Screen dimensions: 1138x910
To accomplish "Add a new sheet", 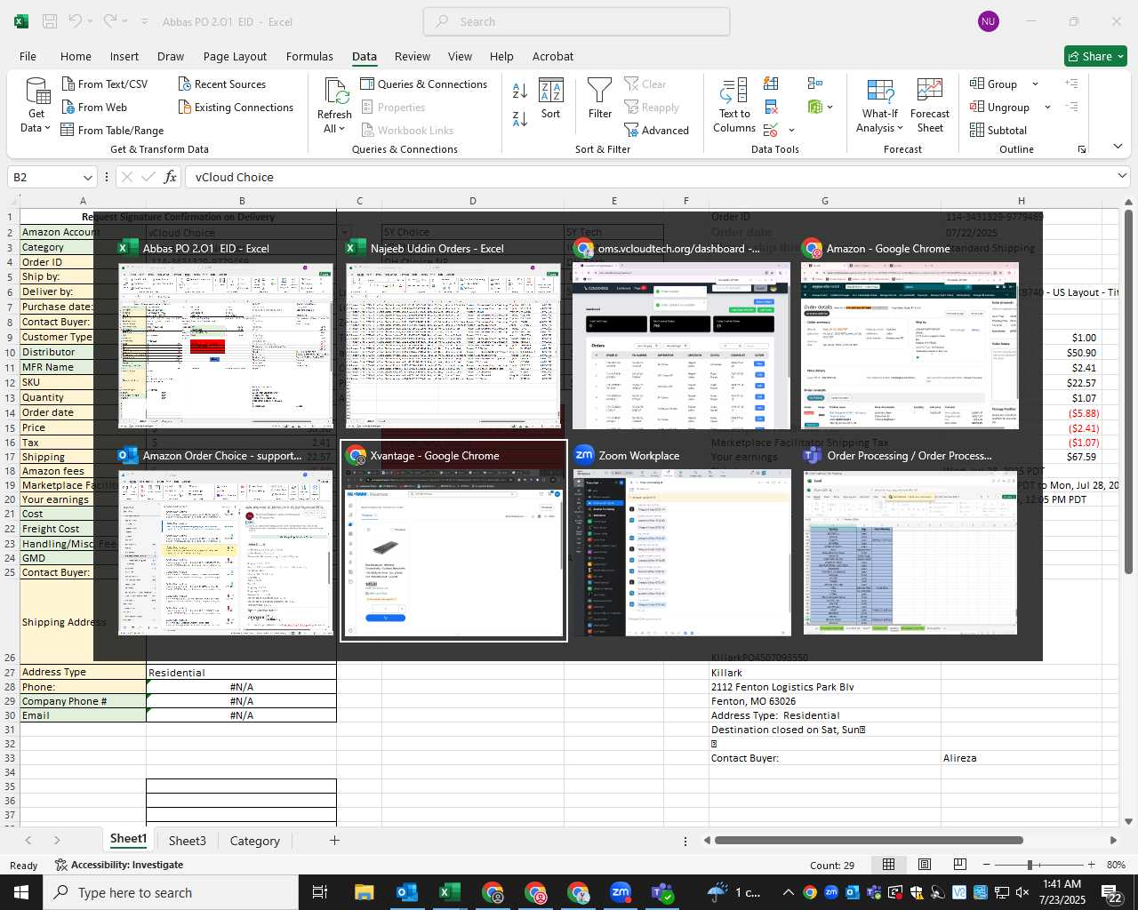I will (x=334, y=840).
